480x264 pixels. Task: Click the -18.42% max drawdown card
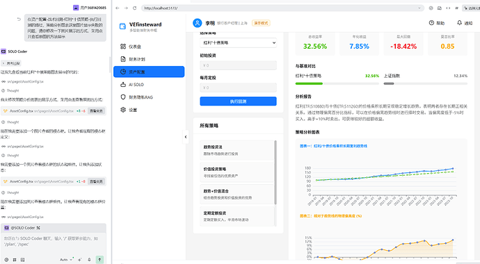[x=403, y=43]
